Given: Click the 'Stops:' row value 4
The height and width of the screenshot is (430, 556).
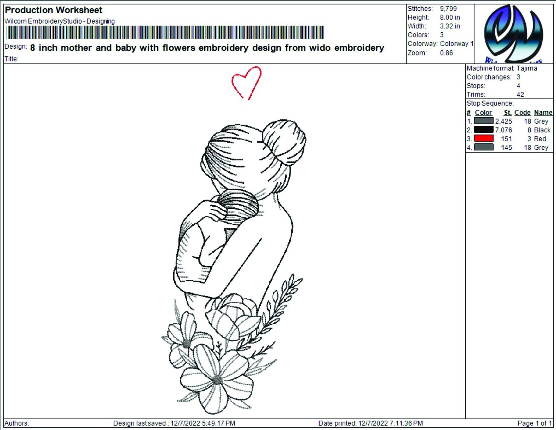Looking at the screenshot, I should pos(518,86).
